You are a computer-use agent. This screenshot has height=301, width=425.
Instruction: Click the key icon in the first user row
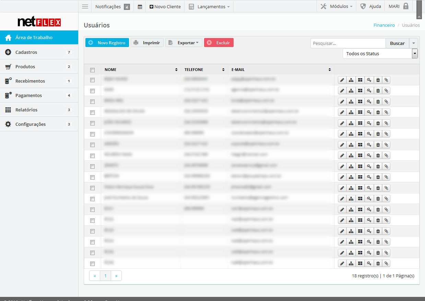[x=369, y=80]
